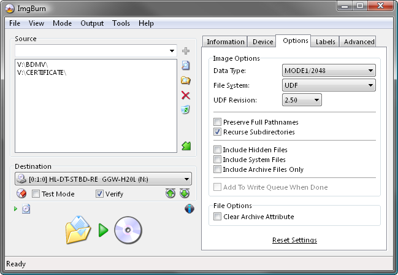Screen dimensions: 398x275
Task: Clear source list recycle bin icon
Action: coord(186,110)
